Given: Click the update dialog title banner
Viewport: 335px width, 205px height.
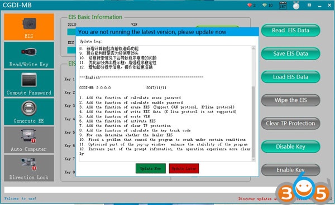Looking at the screenshot, I should (167, 32).
